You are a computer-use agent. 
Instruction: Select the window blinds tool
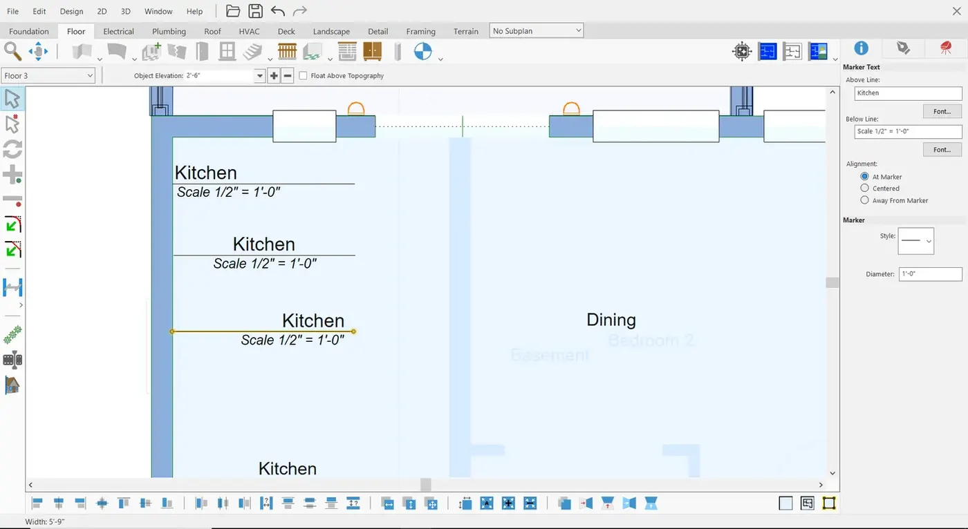(347, 51)
